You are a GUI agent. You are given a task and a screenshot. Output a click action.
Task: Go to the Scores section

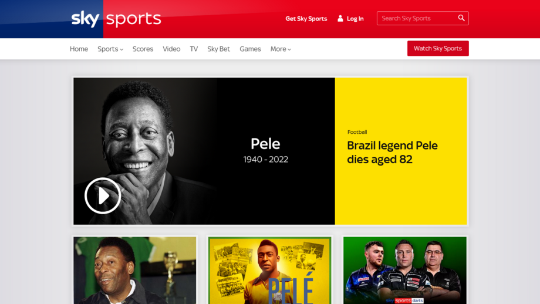click(x=143, y=49)
